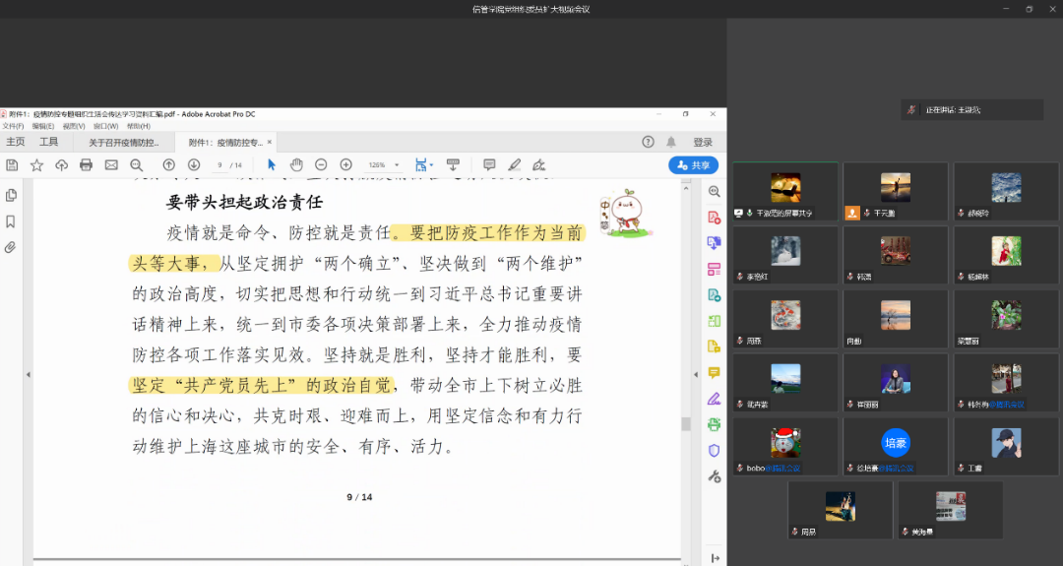The height and width of the screenshot is (566, 1063).
Task: Open the 文件(F) menu
Action: tap(13, 126)
